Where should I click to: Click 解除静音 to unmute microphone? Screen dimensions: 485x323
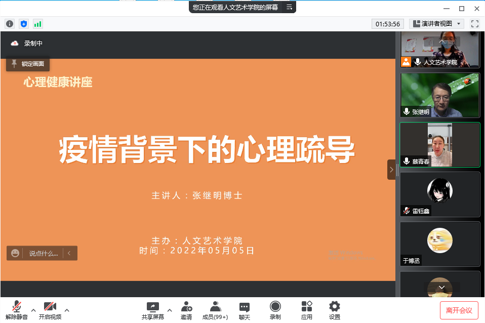coord(17,310)
